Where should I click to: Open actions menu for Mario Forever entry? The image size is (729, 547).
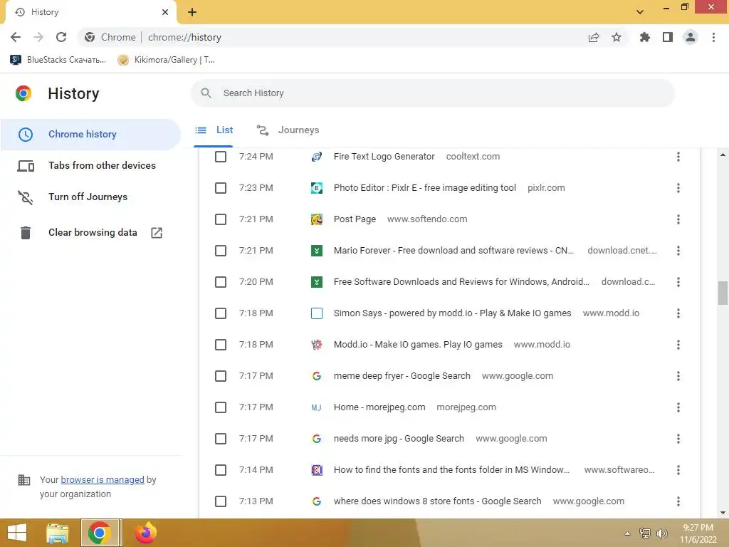pyautogui.click(x=678, y=251)
